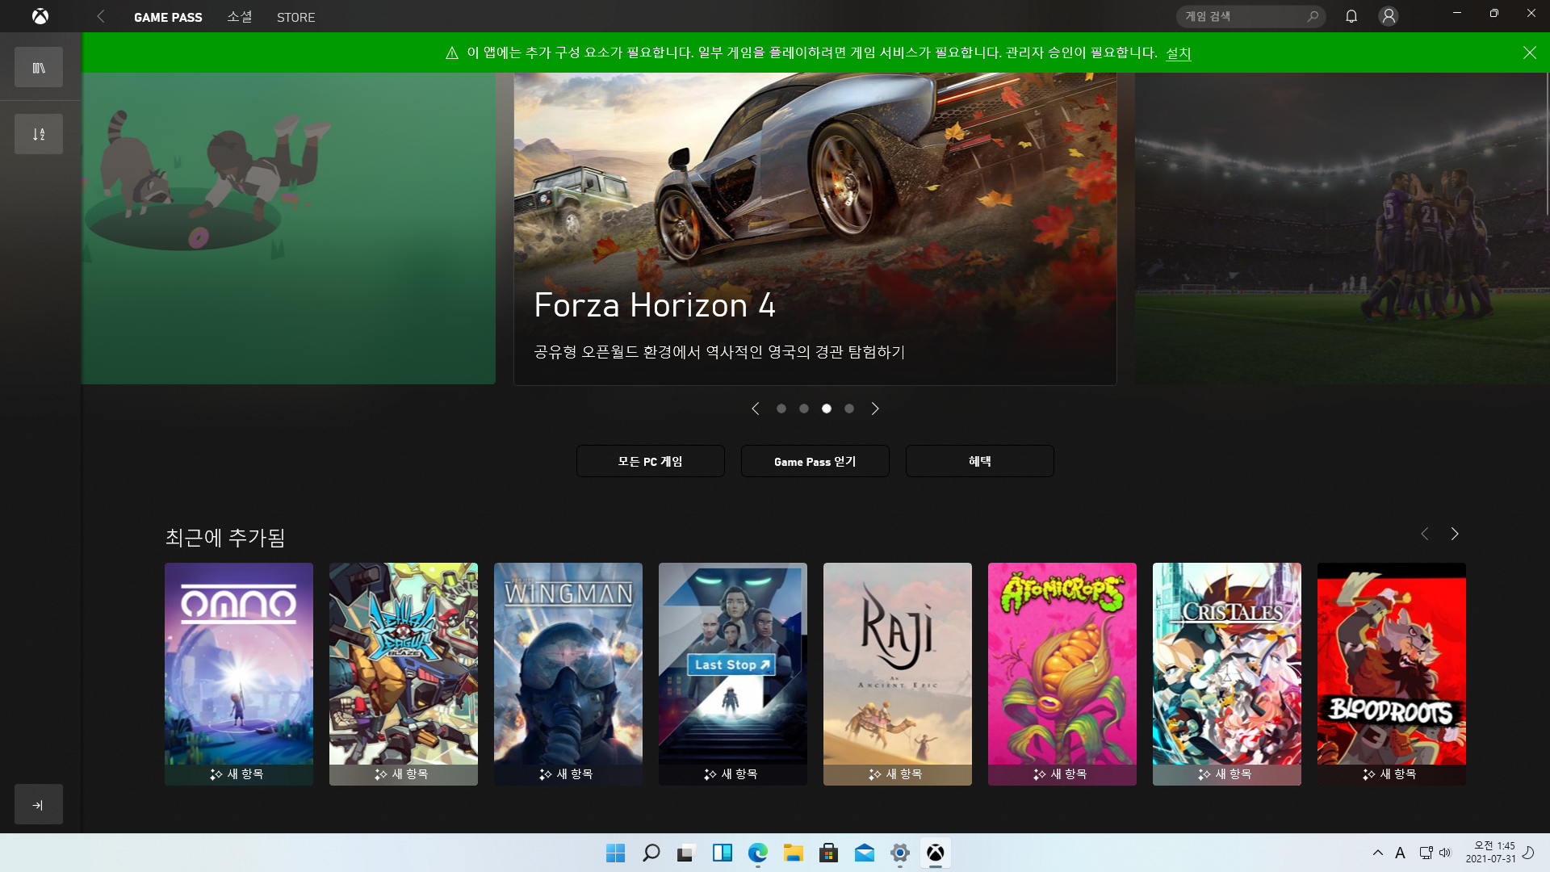Viewport: 1550px width, 872px height.
Task: Click Xbox app icon on taskbar
Action: coord(935,853)
